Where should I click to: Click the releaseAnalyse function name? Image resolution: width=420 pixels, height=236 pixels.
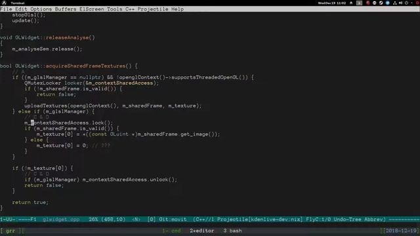click(67, 38)
